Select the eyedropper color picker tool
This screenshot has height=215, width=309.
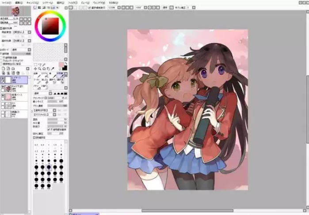point(53,69)
